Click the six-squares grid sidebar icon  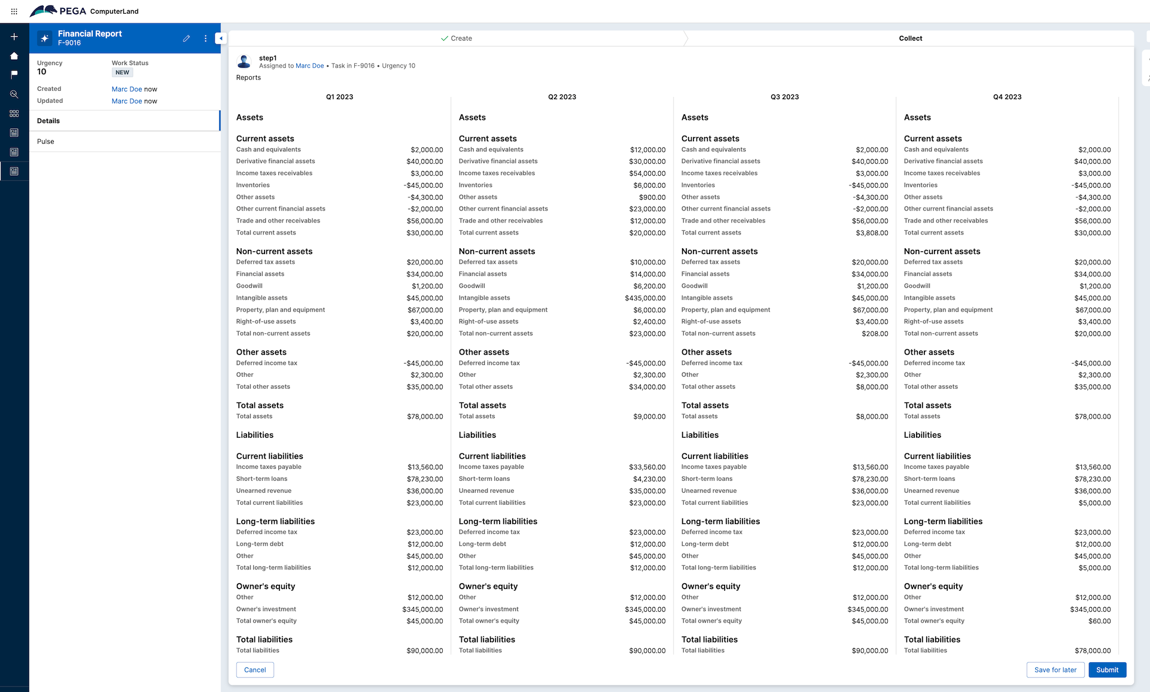click(x=14, y=114)
